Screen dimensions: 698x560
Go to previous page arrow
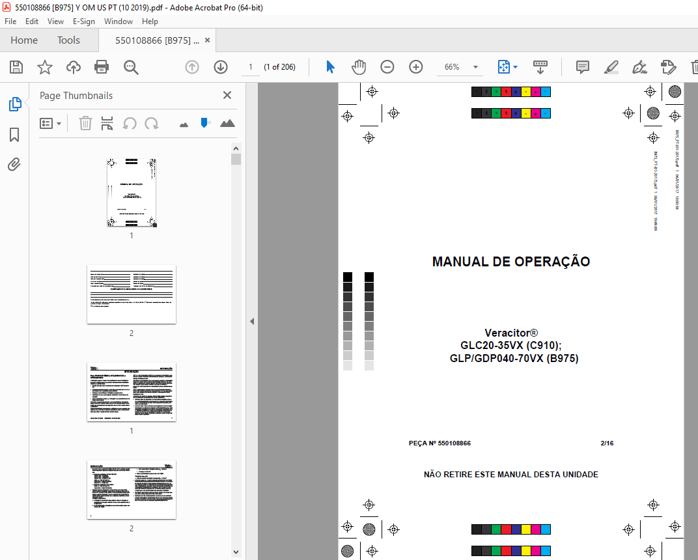pos(192,67)
